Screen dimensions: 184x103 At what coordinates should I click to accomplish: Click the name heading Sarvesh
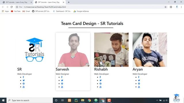(x=62, y=69)
